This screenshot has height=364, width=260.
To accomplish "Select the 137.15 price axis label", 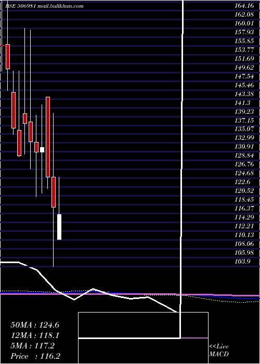I will click(244, 120).
